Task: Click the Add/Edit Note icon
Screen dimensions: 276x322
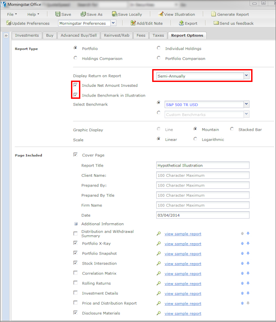Action: pos(133,23)
